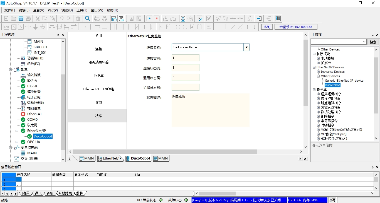This screenshot has height=203, width=380.
Task: Click the Delete trash can icon
Action: click(x=78, y=18)
